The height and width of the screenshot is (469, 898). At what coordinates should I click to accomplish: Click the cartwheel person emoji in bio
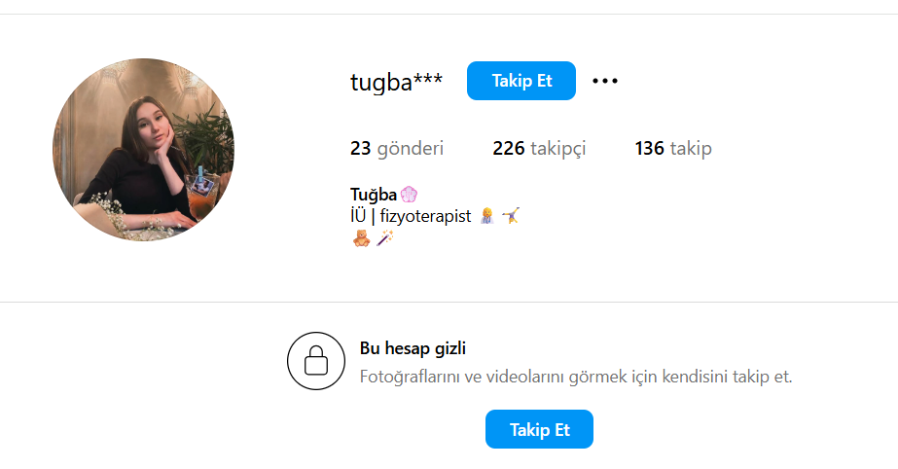click(511, 216)
